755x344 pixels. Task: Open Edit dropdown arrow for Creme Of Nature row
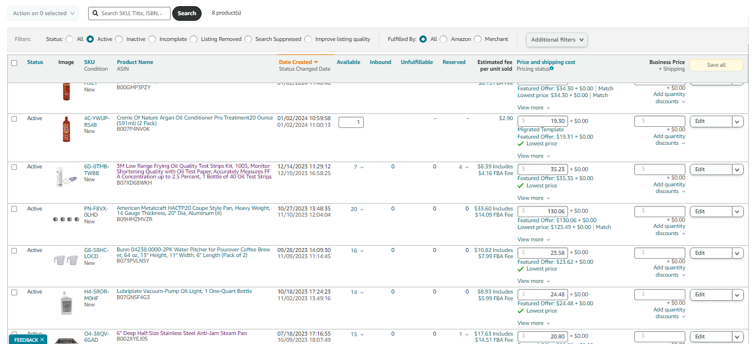[x=738, y=121]
